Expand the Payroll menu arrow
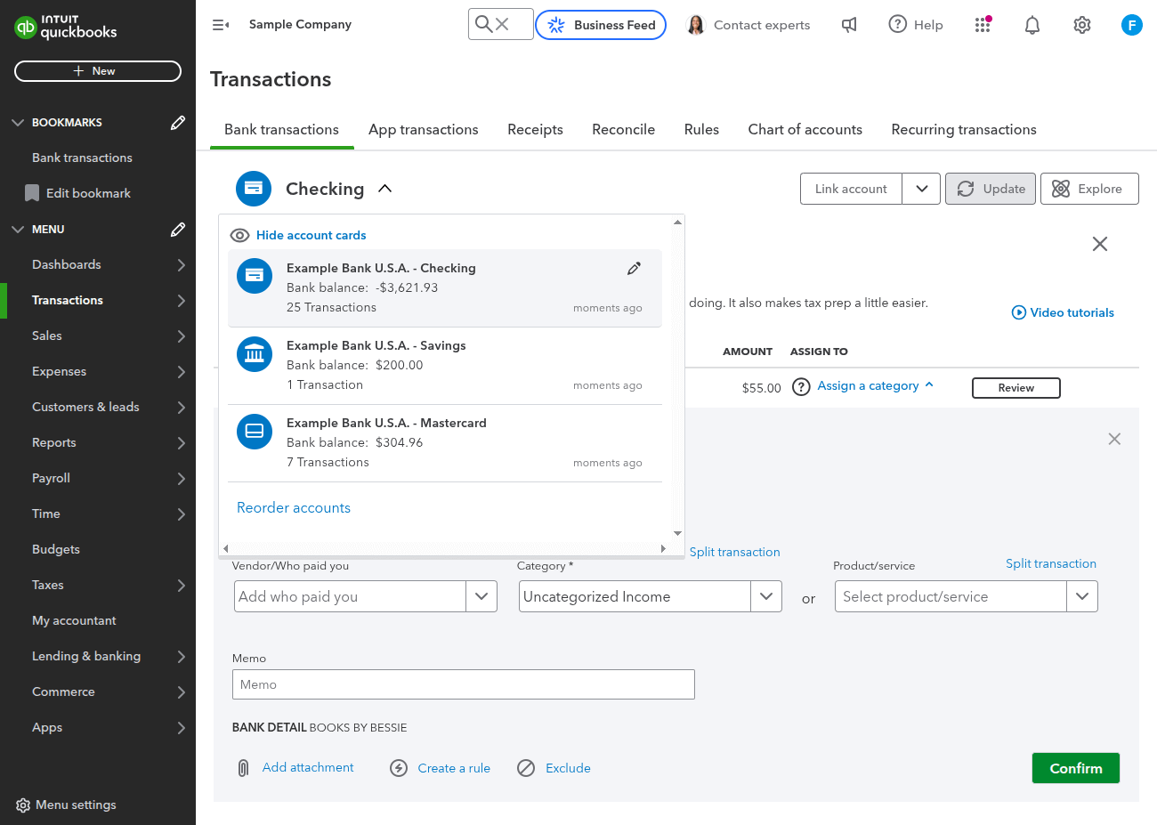 point(181,478)
